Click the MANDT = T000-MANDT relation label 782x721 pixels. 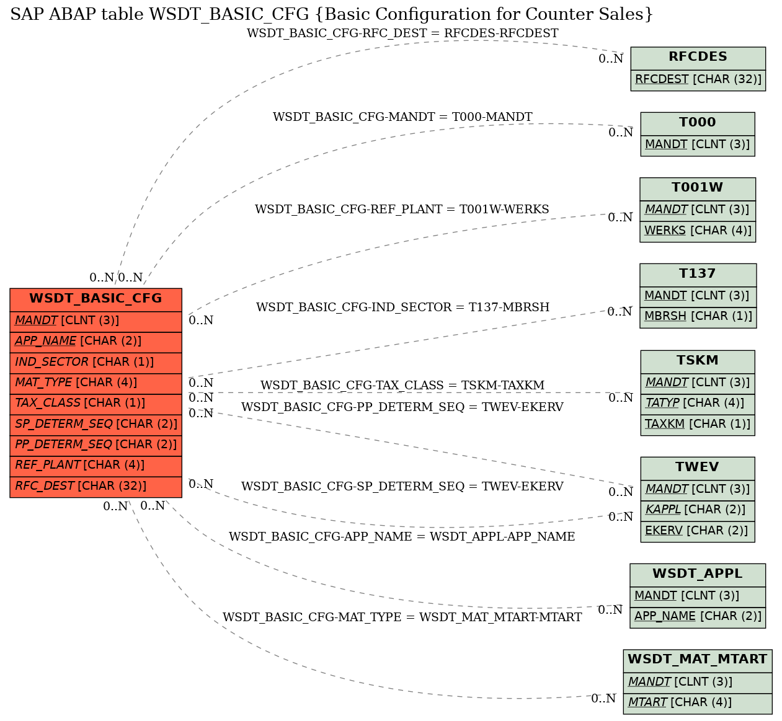[402, 117]
